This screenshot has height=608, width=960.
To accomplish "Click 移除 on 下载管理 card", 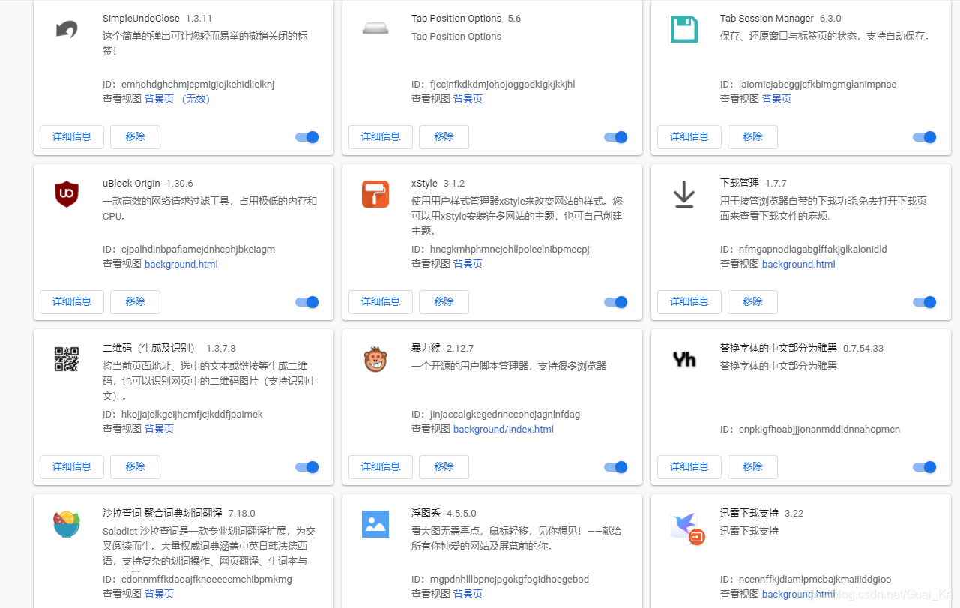I will click(752, 302).
